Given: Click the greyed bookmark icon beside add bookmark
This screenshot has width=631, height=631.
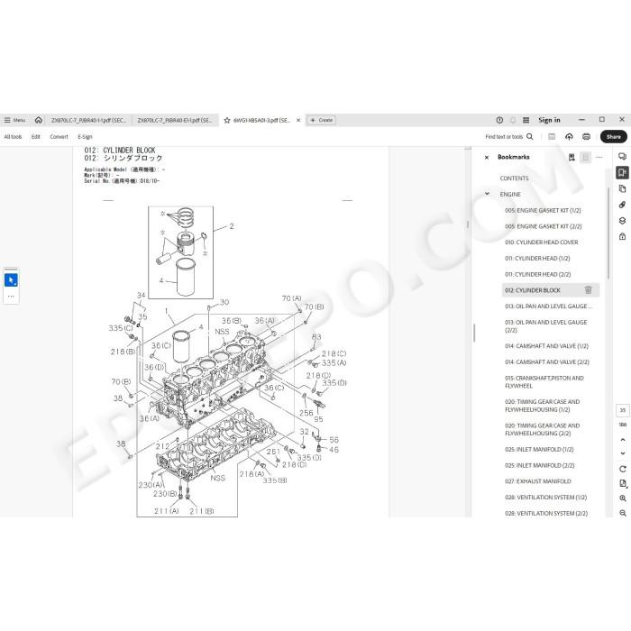Looking at the screenshot, I should tap(586, 158).
